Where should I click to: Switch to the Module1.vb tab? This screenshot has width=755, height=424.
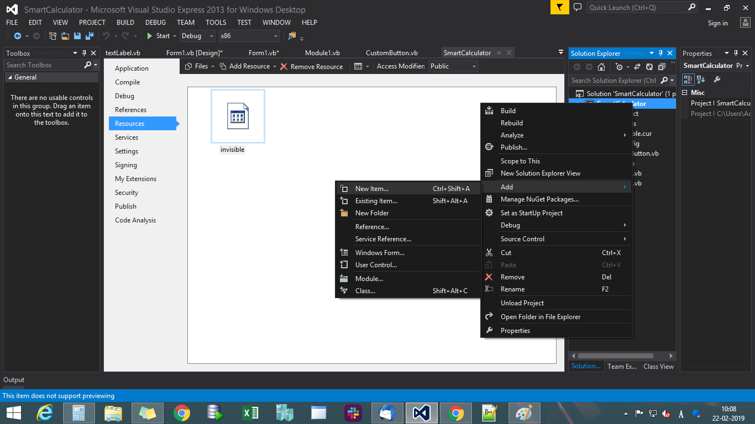(322, 53)
